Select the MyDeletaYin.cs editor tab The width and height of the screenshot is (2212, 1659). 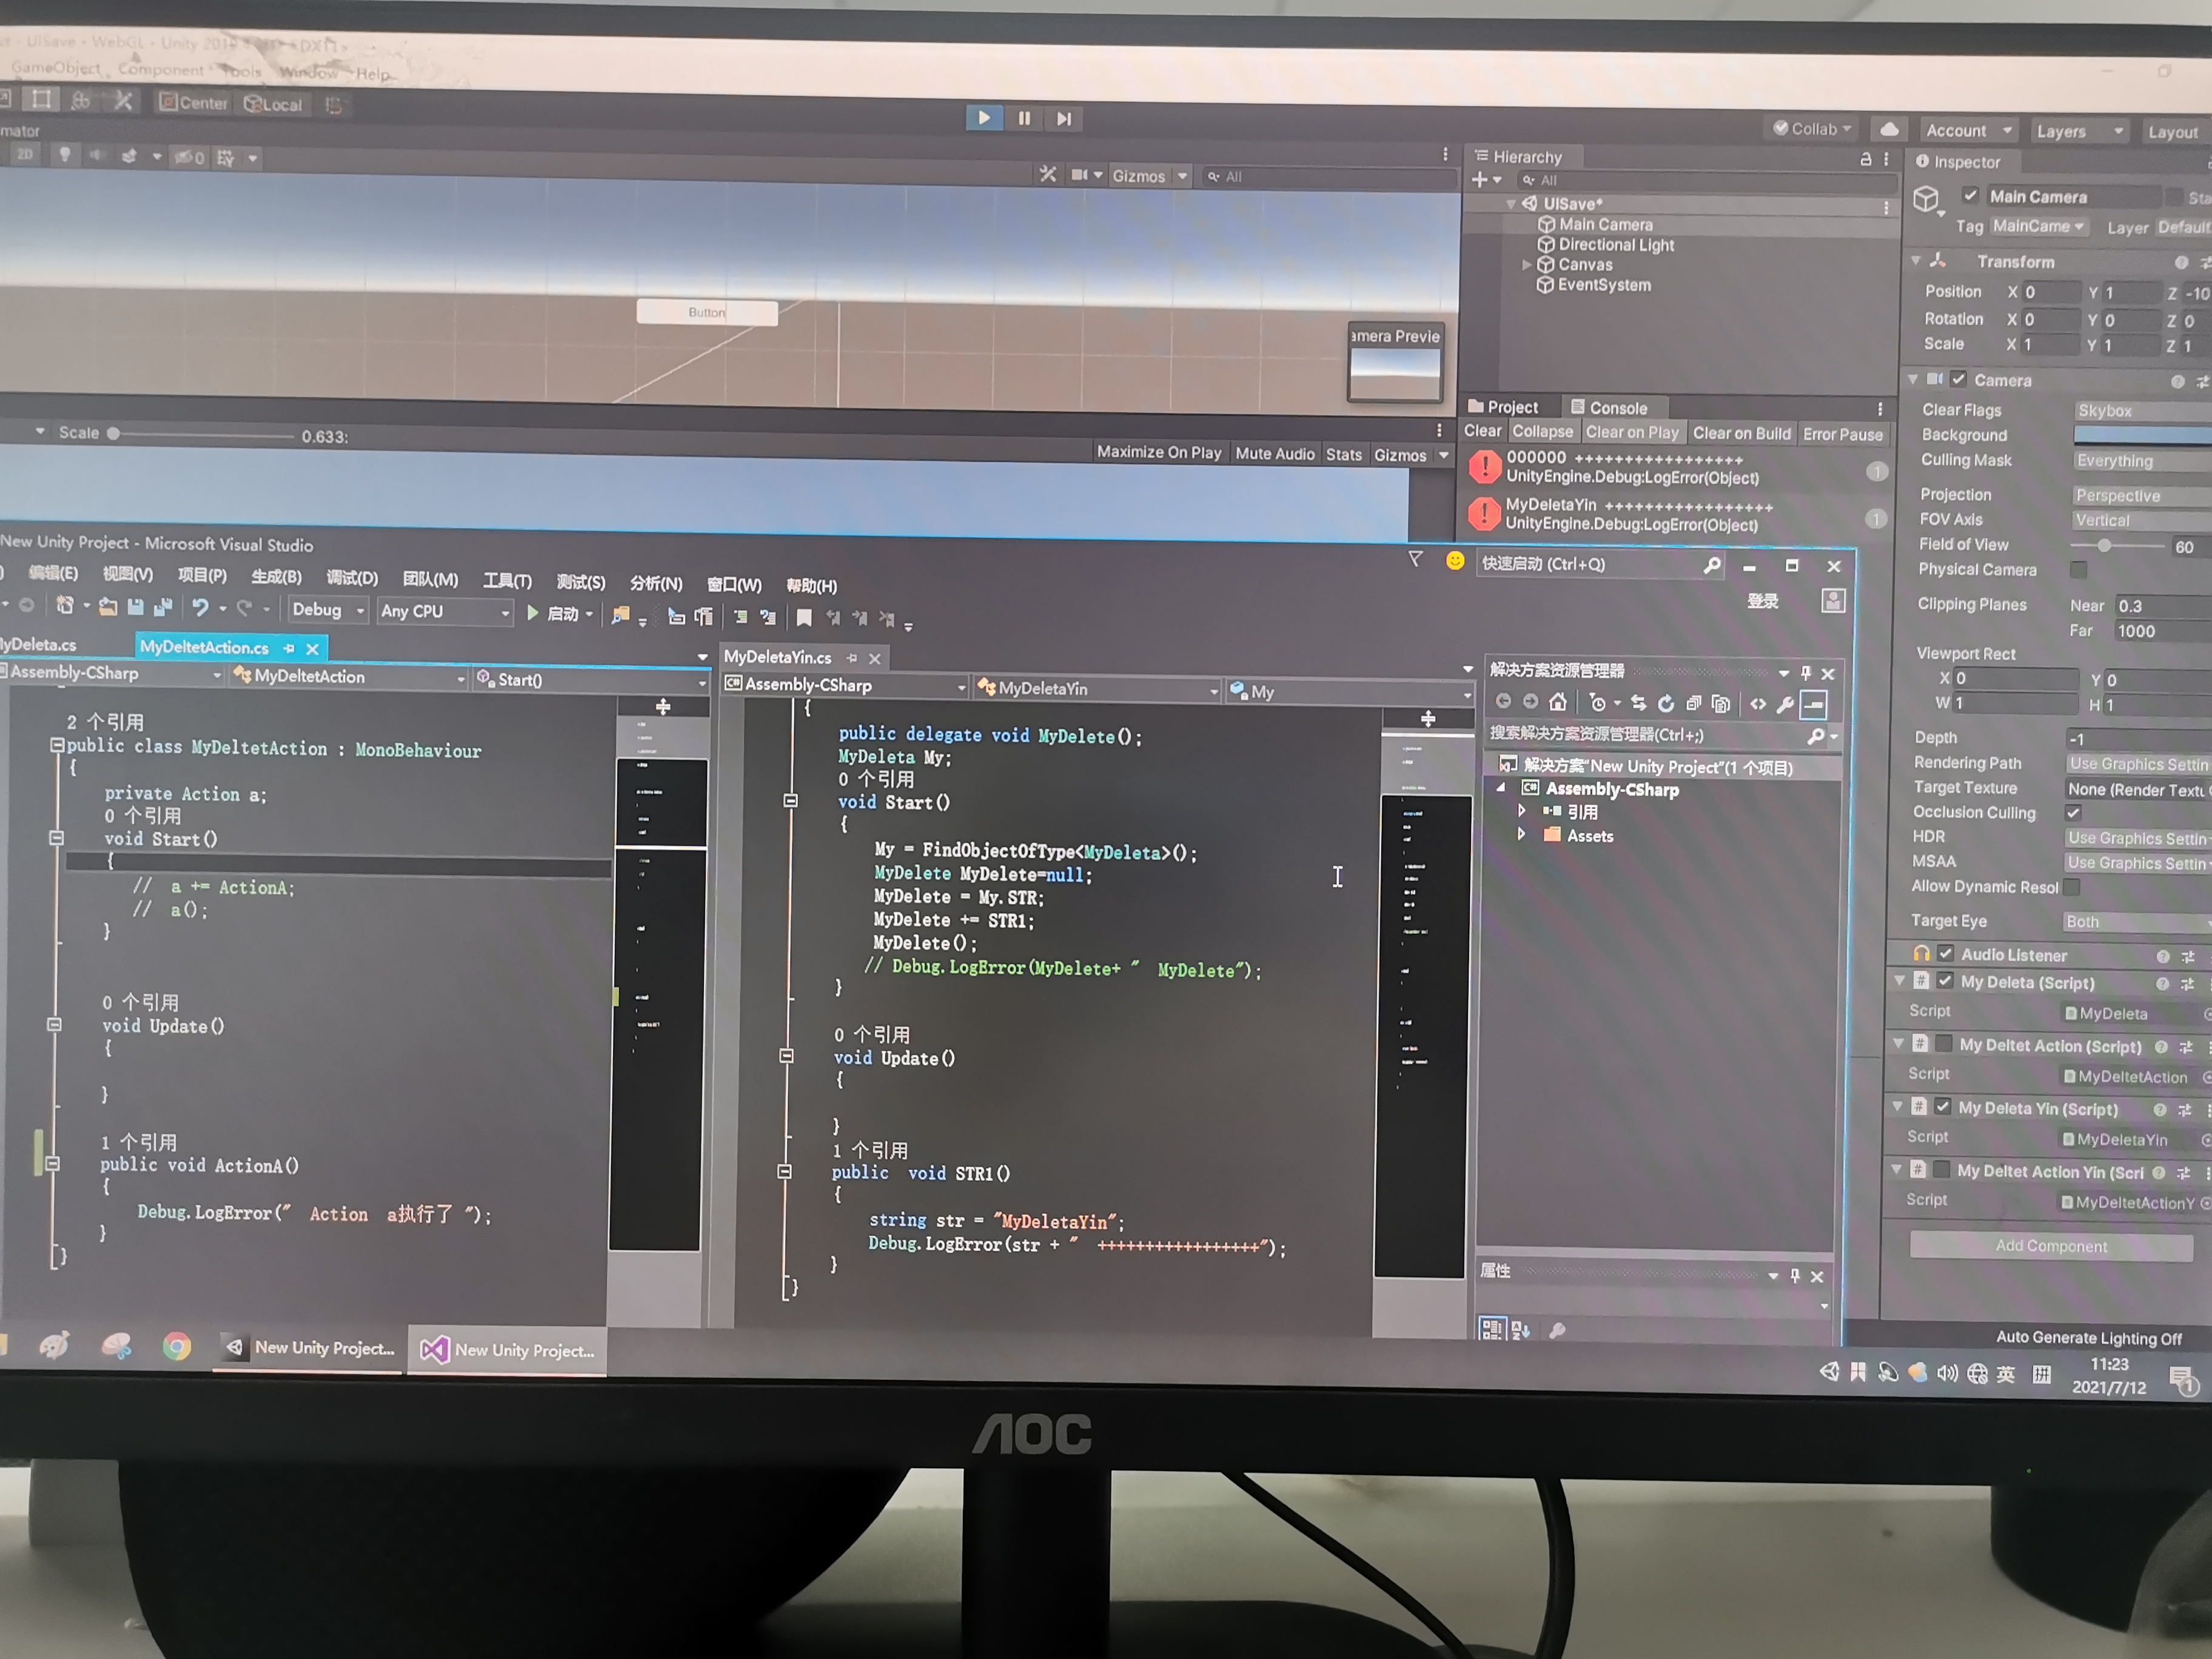pos(777,657)
